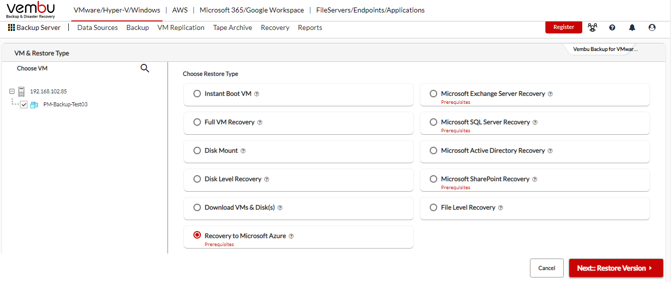
Task: Click help icon next to Recovery to Microsoft Azure
Action: point(291,236)
